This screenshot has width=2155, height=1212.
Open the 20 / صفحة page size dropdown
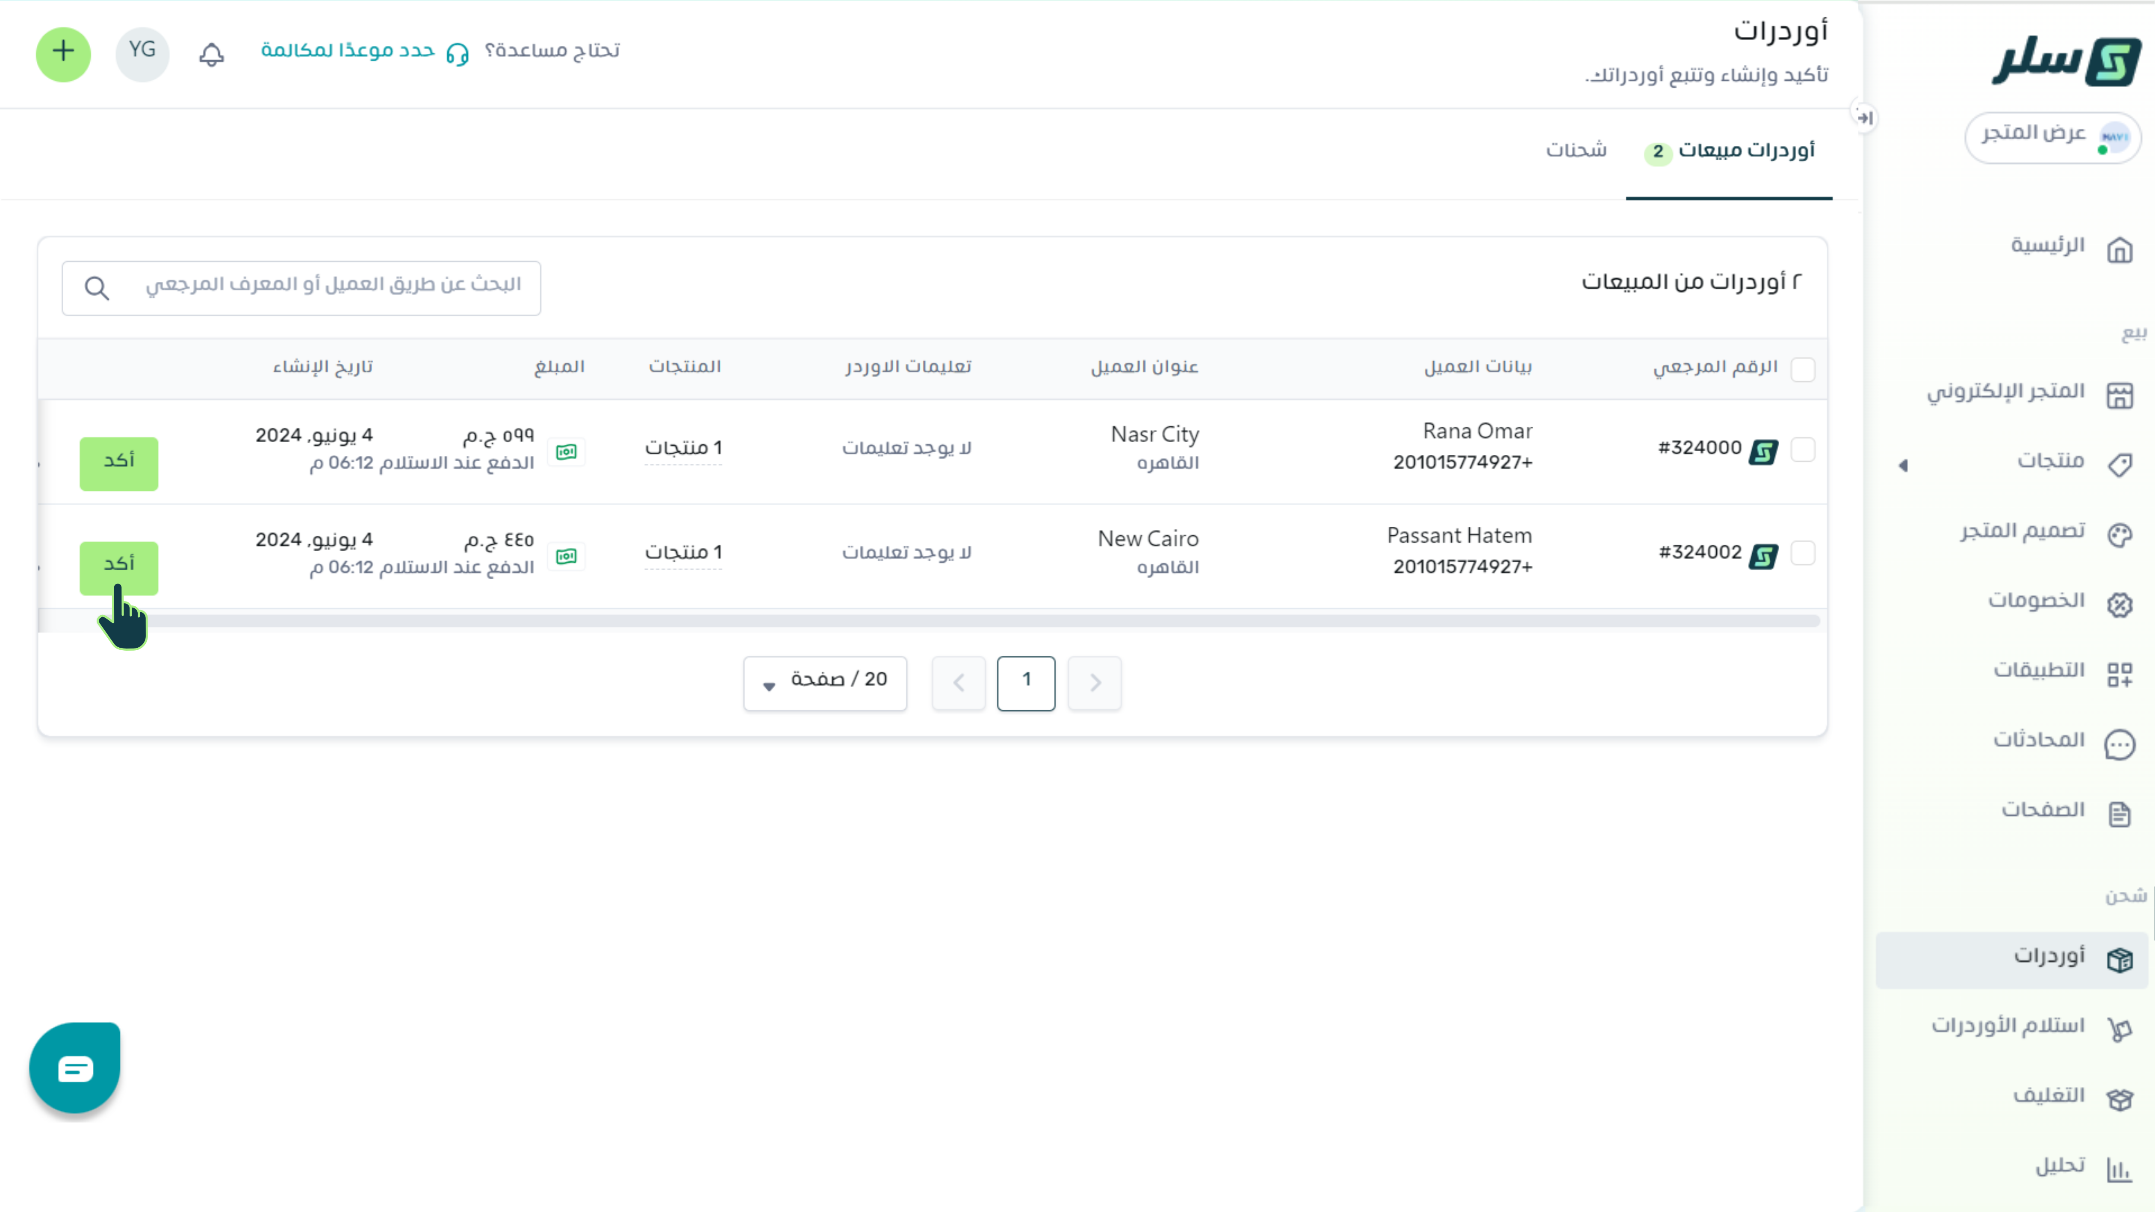[825, 682]
